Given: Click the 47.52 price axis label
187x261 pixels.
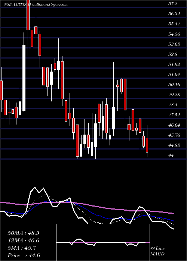Looking at the screenshot, I should 174,115.
